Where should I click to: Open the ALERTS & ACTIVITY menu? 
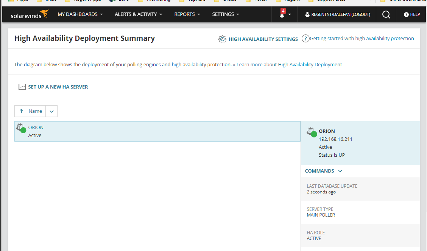pos(138,14)
